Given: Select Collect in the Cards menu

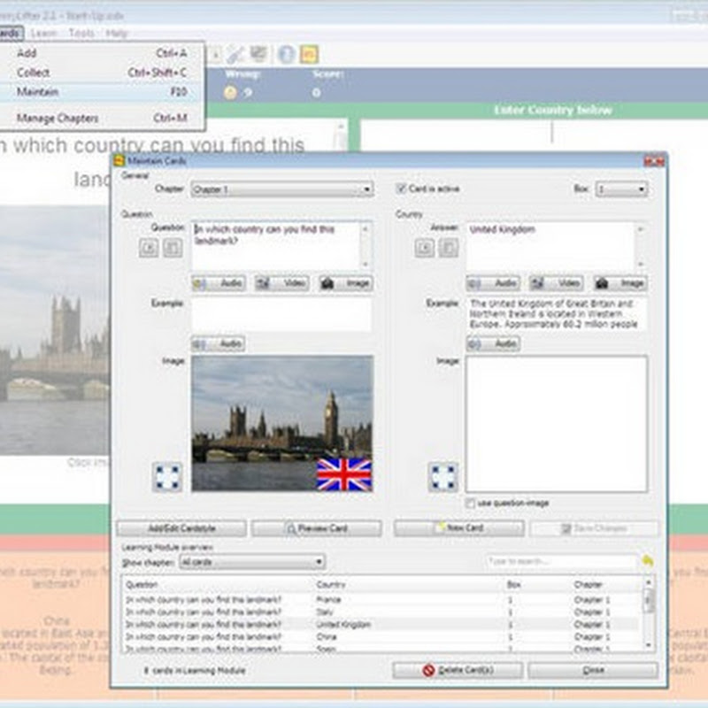Looking at the screenshot, I should [34, 73].
